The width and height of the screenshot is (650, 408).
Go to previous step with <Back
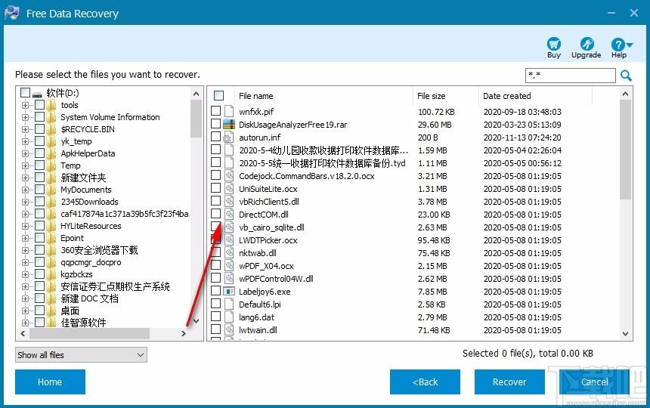(425, 382)
